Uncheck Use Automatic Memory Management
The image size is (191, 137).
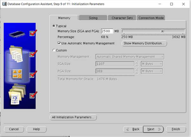click(59, 43)
